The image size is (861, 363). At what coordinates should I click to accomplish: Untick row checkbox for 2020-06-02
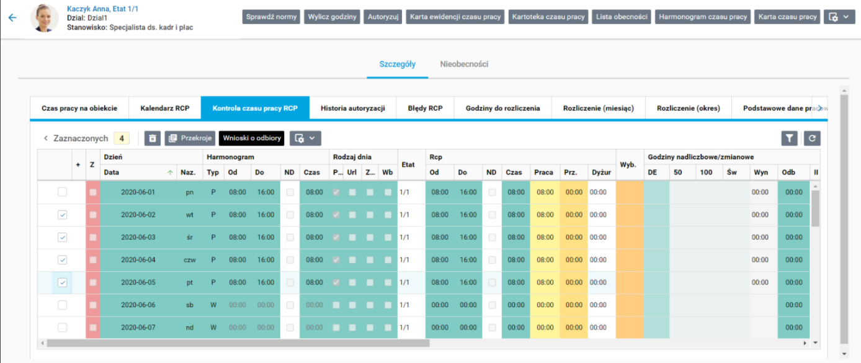click(62, 215)
